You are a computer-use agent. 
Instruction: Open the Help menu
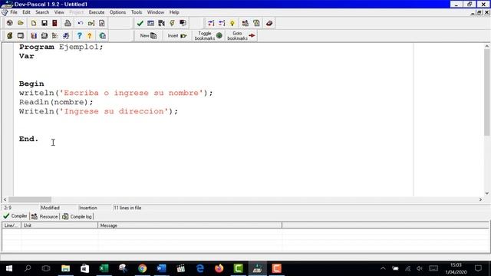174,12
